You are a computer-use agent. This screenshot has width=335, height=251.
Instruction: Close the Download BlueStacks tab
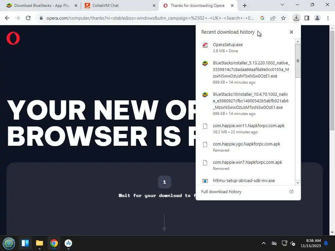coord(76,6)
